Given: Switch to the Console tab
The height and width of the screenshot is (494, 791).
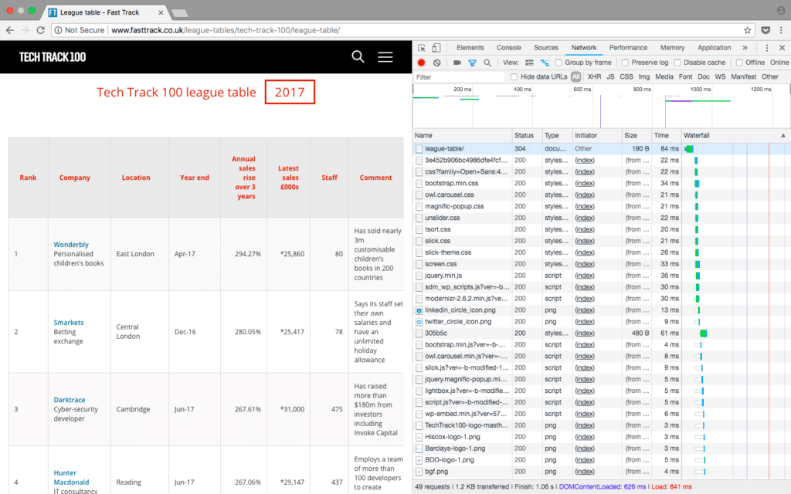Looking at the screenshot, I should point(508,48).
